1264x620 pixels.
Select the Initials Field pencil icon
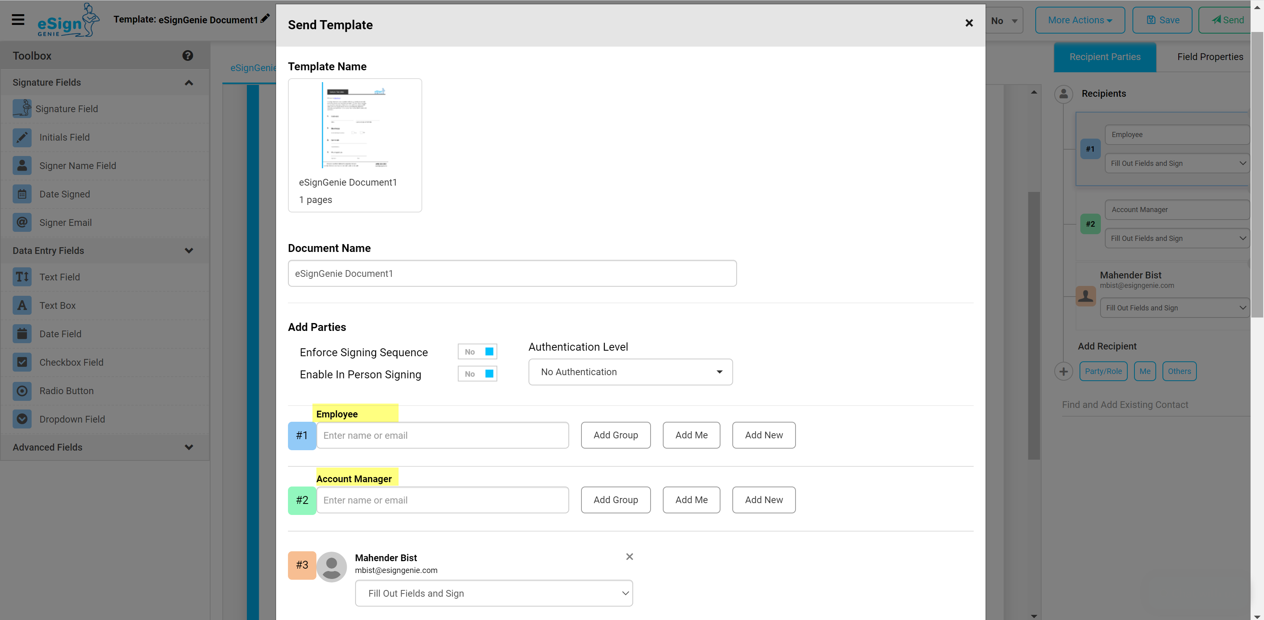coord(22,137)
